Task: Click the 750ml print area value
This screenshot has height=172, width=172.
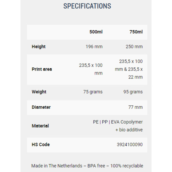Action: (129, 69)
